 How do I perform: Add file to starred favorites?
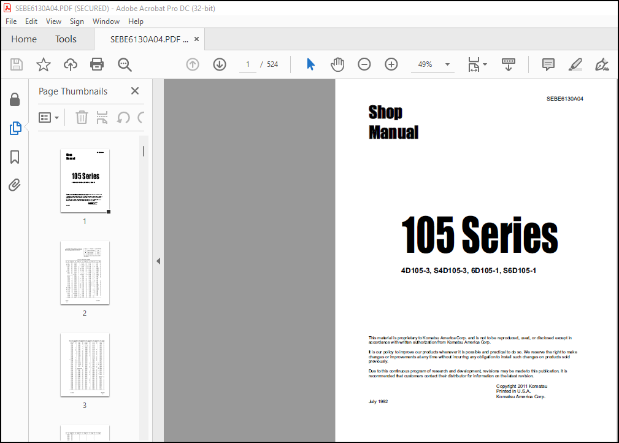(x=44, y=64)
